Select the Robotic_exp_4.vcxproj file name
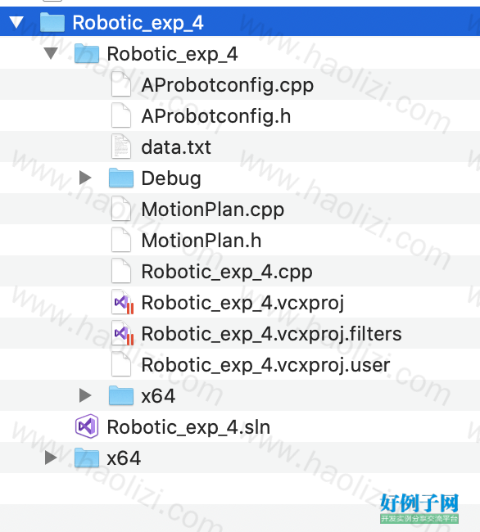 pos(242,303)
